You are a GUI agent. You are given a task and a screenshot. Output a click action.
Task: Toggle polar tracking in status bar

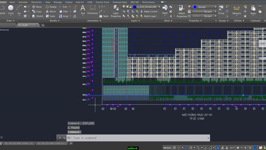click(191, 148)
